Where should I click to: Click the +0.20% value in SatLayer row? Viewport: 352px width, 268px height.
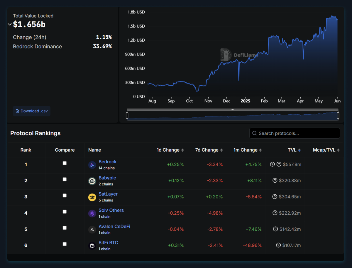[x=214, y=197]
